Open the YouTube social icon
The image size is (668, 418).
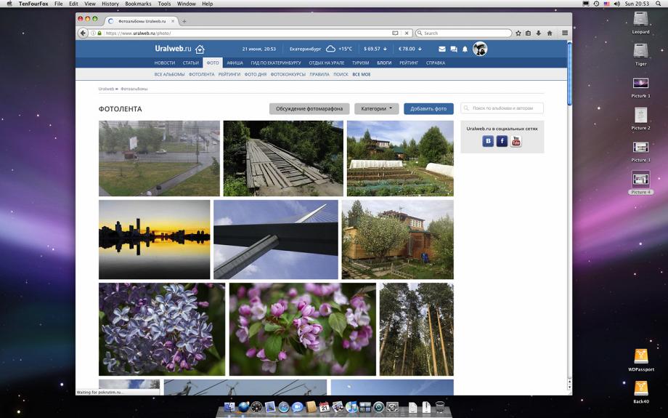tap(516, 141)
